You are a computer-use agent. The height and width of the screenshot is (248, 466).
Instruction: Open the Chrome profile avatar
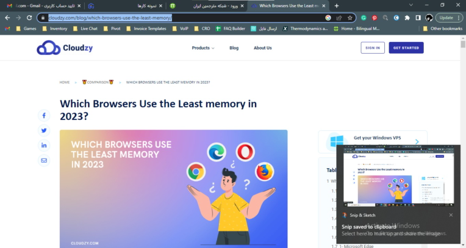click(x=429, y=18)
